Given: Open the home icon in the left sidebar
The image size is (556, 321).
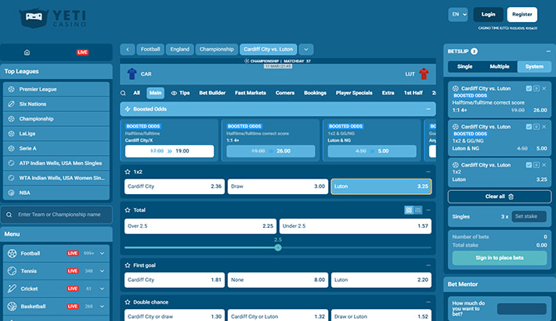Looking at the screenshot, I should [27, 52].
